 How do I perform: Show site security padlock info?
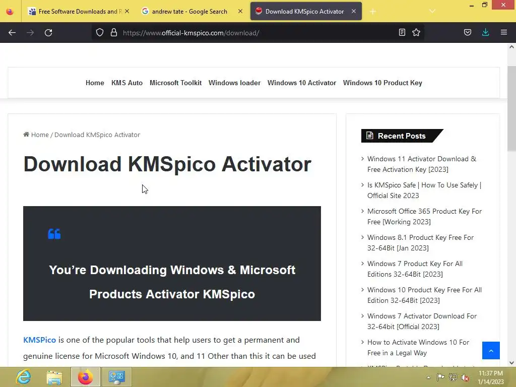pos(114,33)
